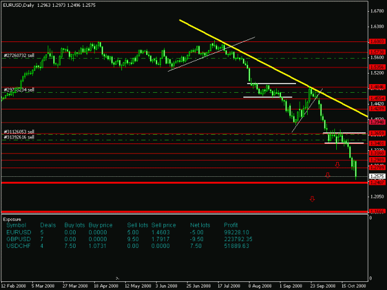The image size is (387, 290).
Task: Click the 1.4554 red price label
Action: [377, 98]
